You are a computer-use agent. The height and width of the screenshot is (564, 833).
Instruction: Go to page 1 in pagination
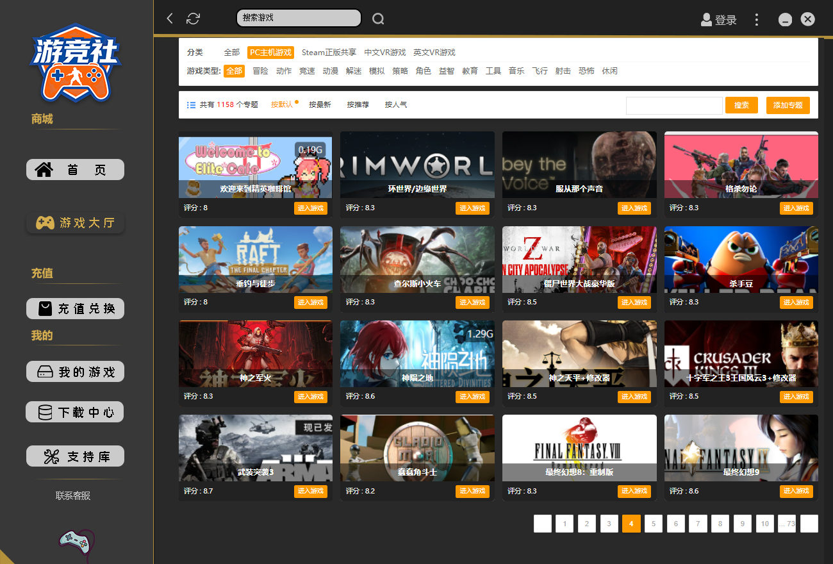565,524
